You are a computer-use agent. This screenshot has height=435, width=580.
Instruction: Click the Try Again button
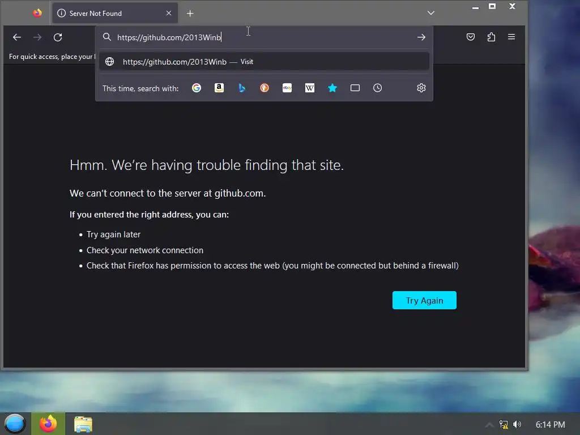tap(424, 300)
